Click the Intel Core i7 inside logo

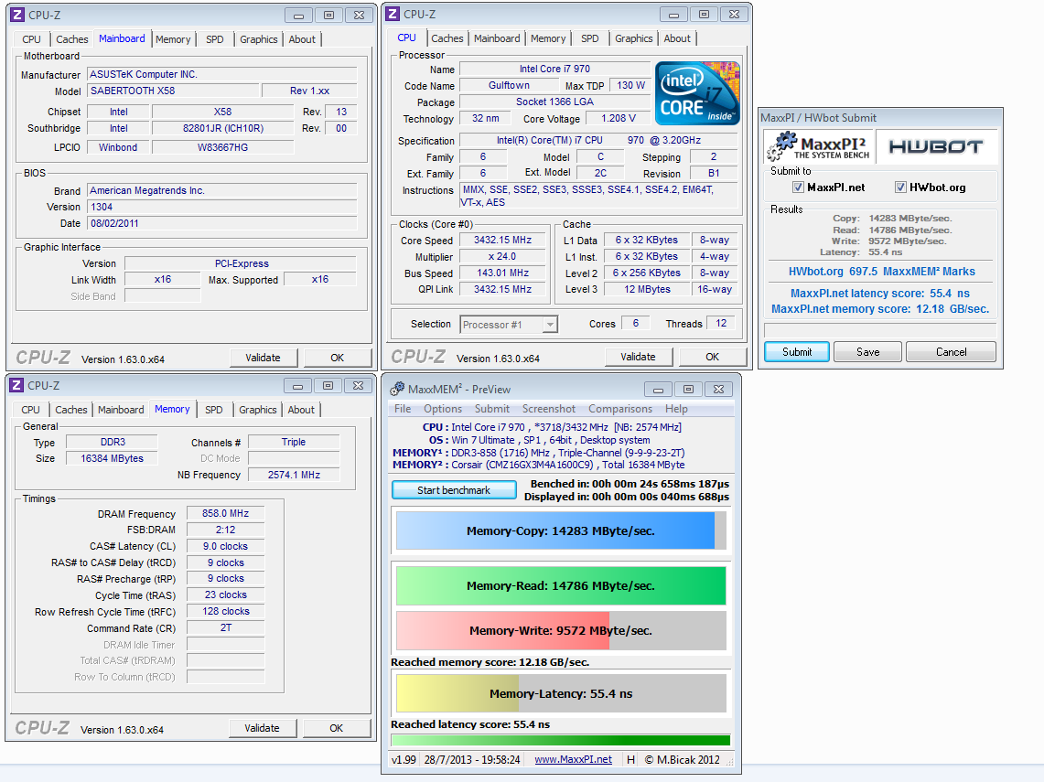click(x=697, y=93)
